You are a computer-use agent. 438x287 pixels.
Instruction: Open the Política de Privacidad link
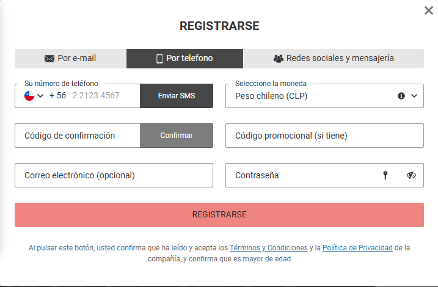pyautogui.click(x=357, y=248)
